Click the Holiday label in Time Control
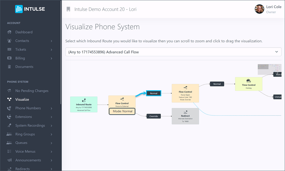The width and height of the screenshot is (285, 171). (x=249, y=88)
